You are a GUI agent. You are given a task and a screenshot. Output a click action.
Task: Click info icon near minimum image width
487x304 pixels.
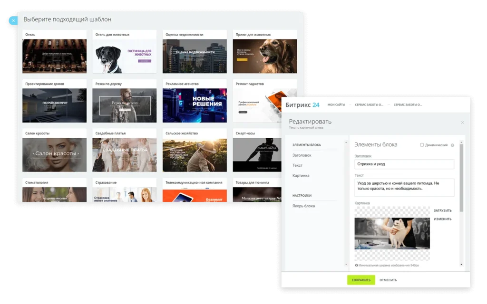click(357, 266)
